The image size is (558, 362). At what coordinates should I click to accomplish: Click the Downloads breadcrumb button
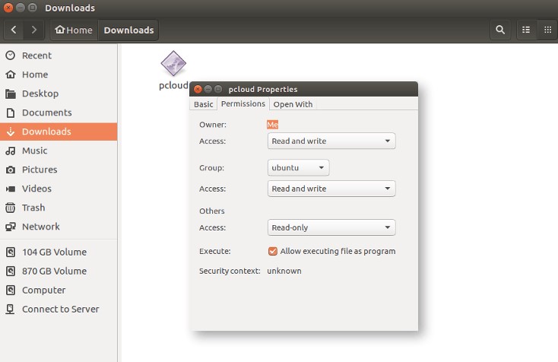pos(128,30)
